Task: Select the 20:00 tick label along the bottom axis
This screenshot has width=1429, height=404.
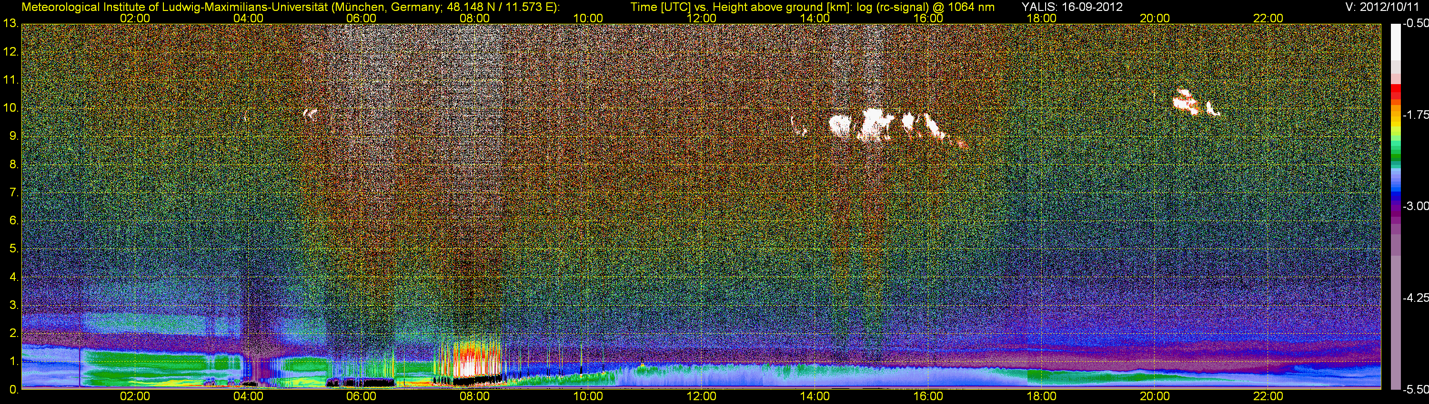Action: tap(1155, 396)
